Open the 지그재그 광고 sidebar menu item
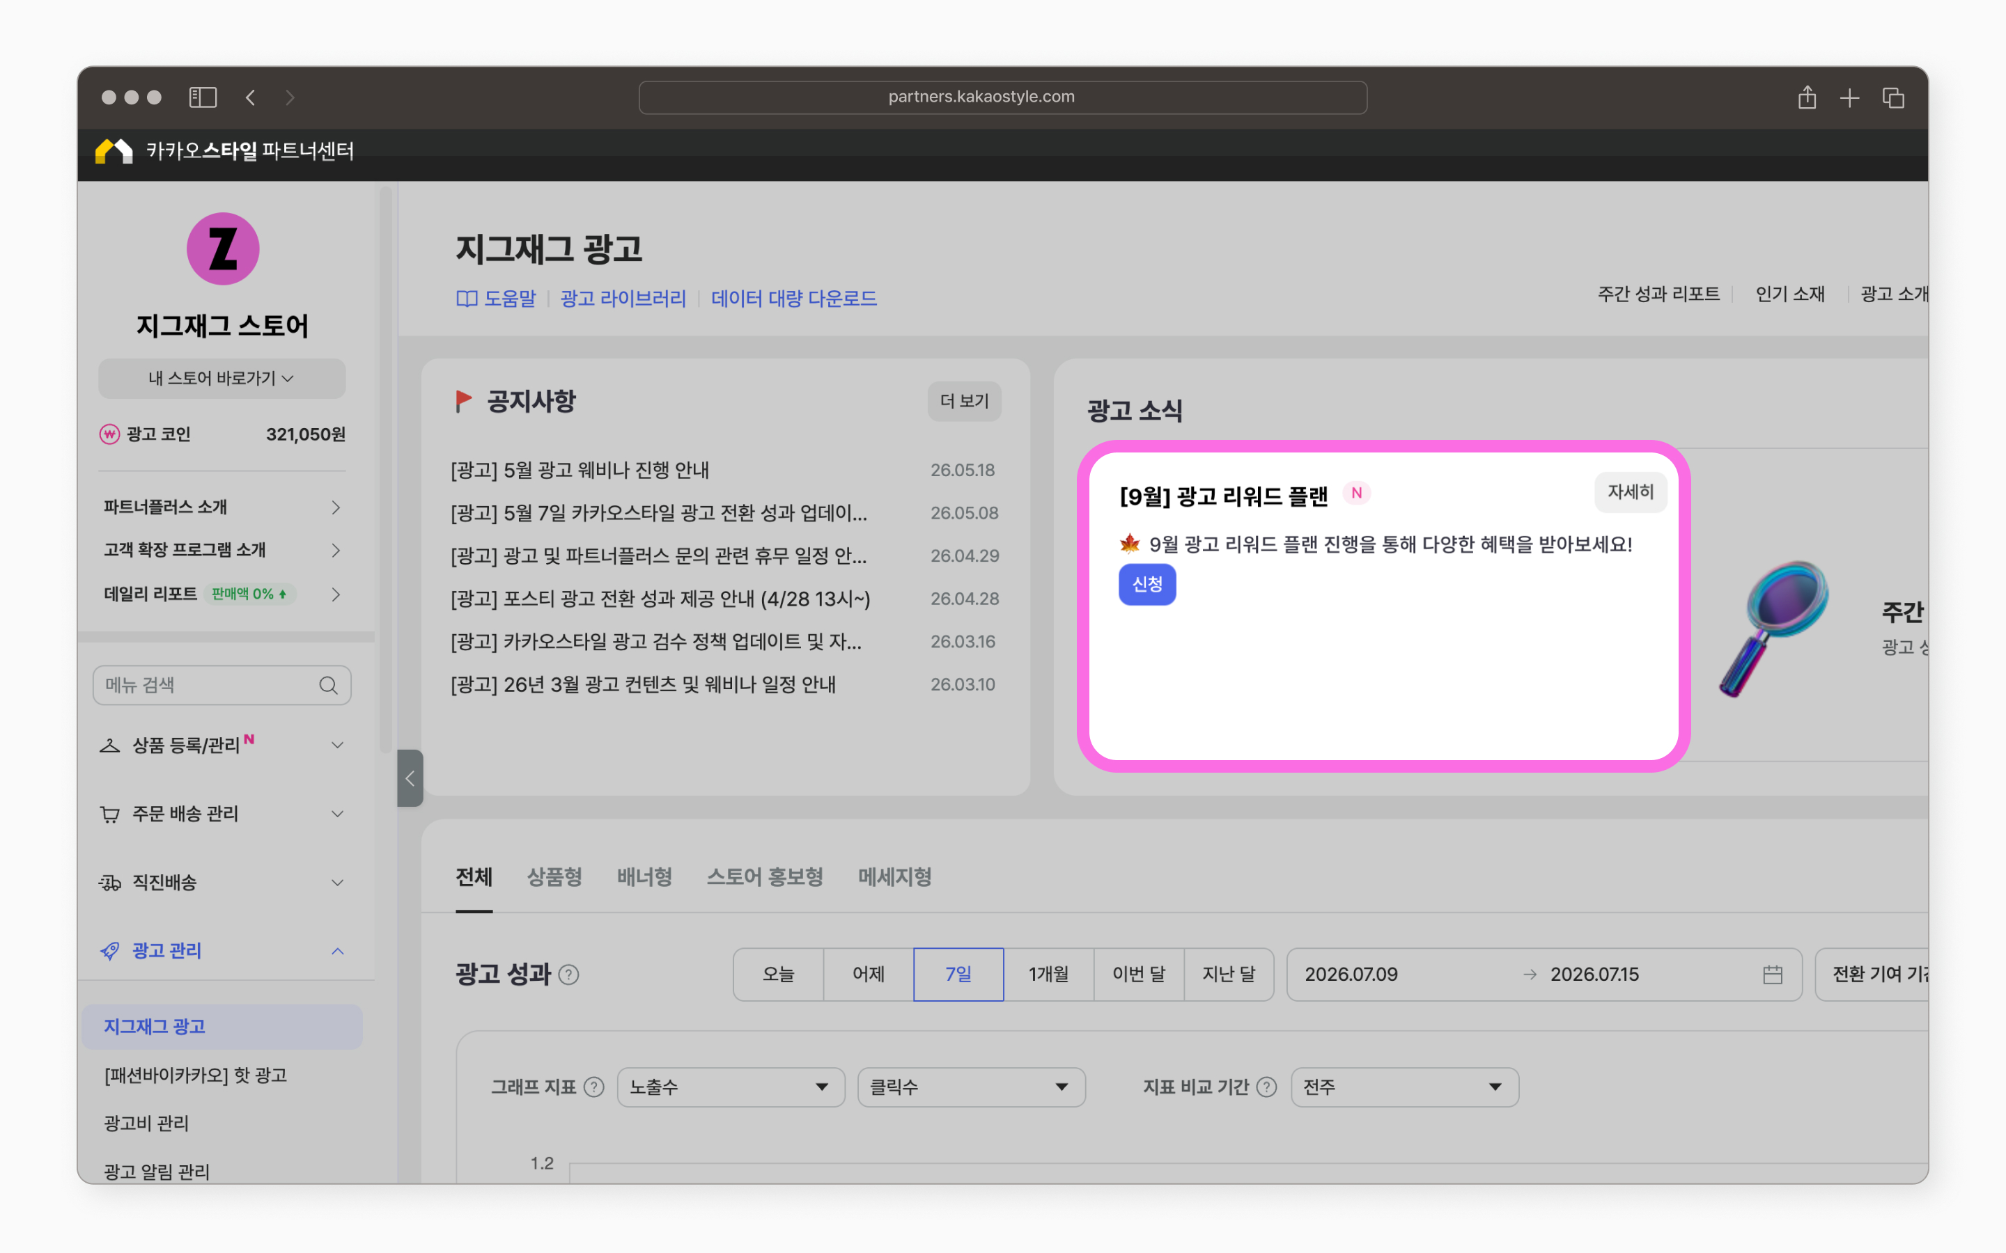The height and width of the screenshot is (1253, 2006). (x=222, y=1027)
